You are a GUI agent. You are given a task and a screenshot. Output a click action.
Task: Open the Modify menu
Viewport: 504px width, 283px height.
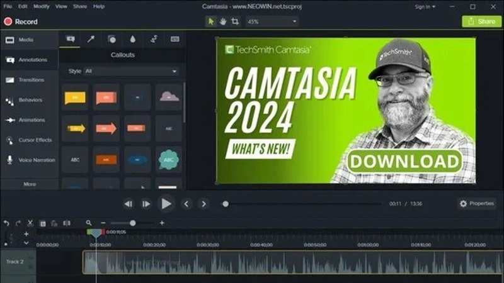[42, 6]
